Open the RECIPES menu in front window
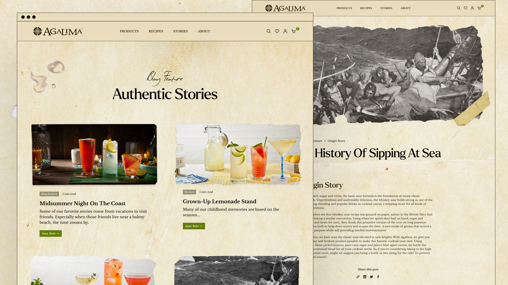The width and height of the screenshot is (508, 285). pyautogui.click(x=156, y=31)
